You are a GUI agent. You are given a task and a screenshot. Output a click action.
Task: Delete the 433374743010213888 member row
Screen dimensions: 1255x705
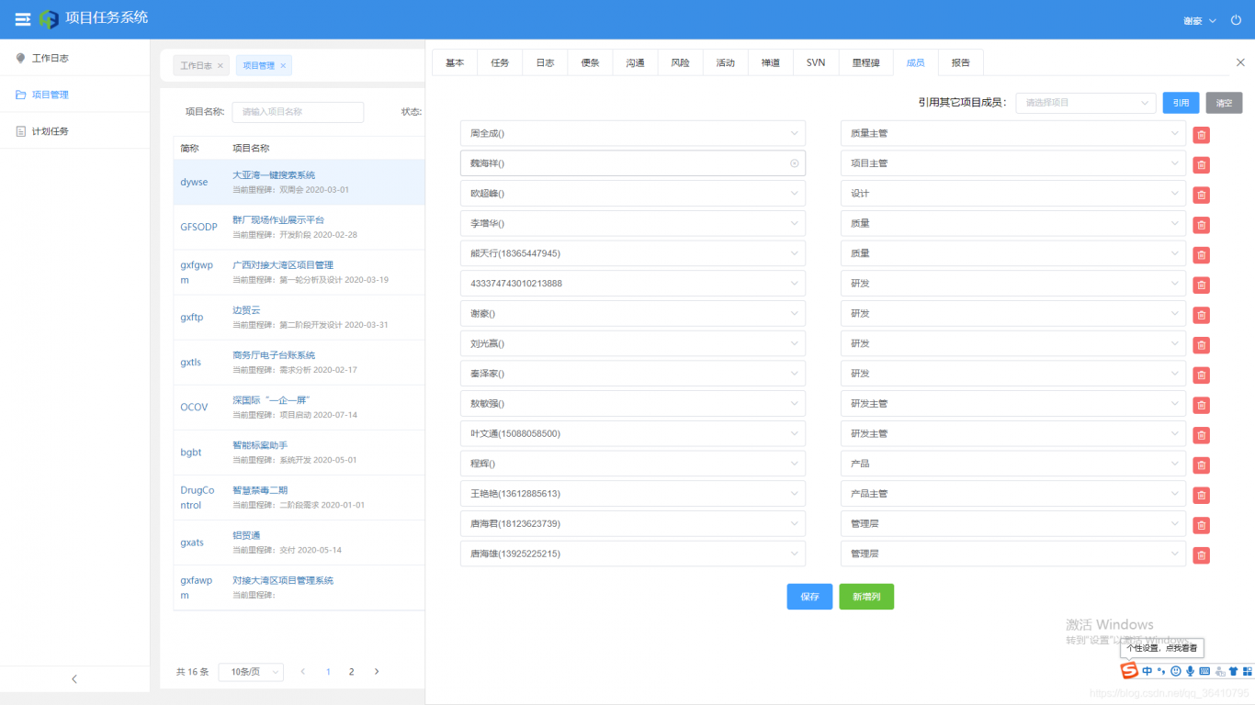click(x=1201, y=285)
